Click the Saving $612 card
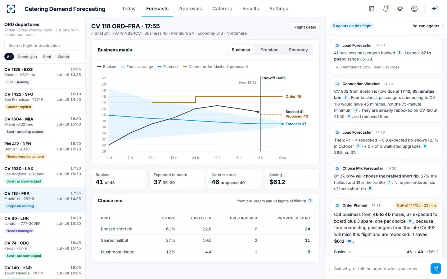 pos(292,179)
